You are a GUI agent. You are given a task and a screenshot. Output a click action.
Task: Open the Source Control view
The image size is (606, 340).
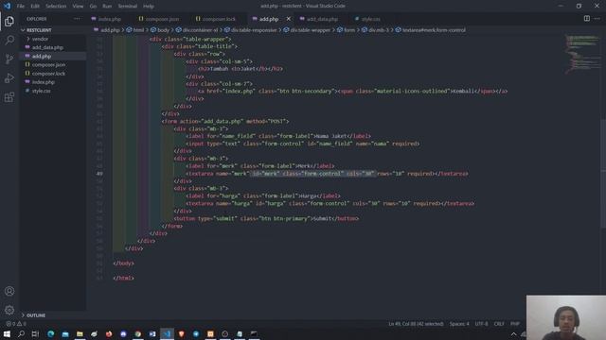(x=9, y=59)
